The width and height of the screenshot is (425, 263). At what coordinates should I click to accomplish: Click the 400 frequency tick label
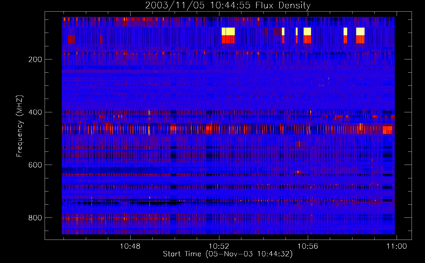coord(35,112)
